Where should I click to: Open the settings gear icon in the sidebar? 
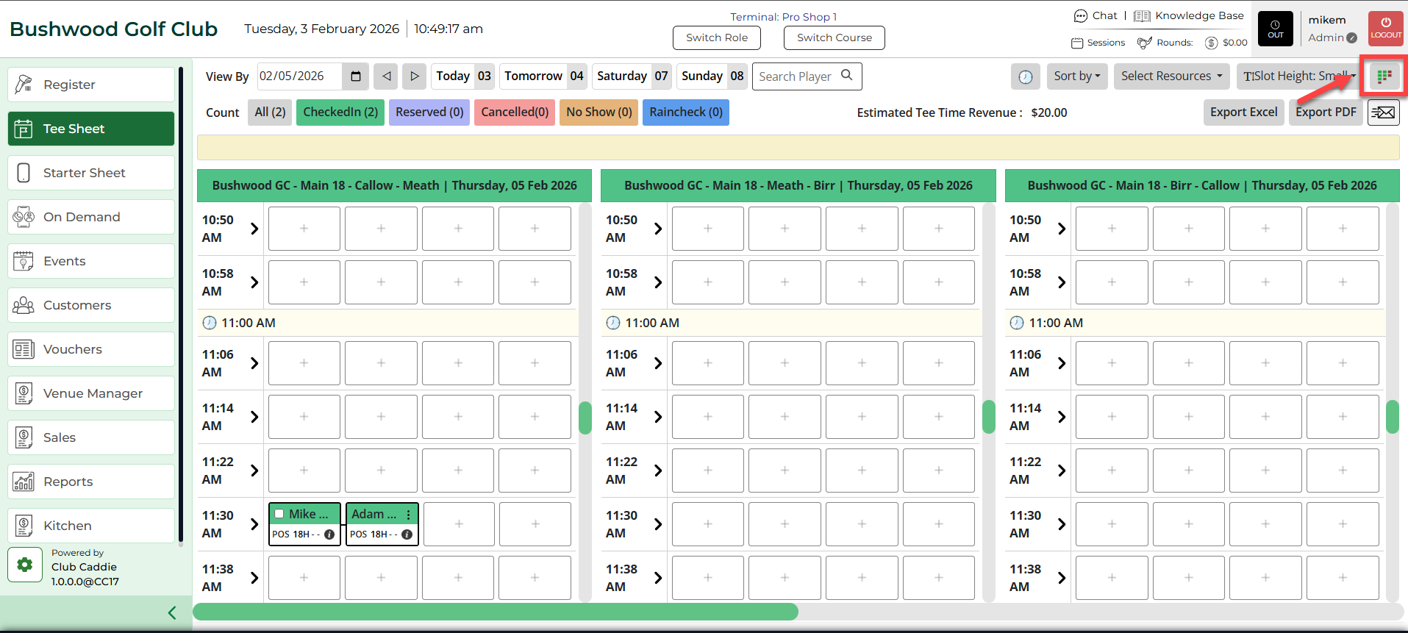[x=25, y=565]
